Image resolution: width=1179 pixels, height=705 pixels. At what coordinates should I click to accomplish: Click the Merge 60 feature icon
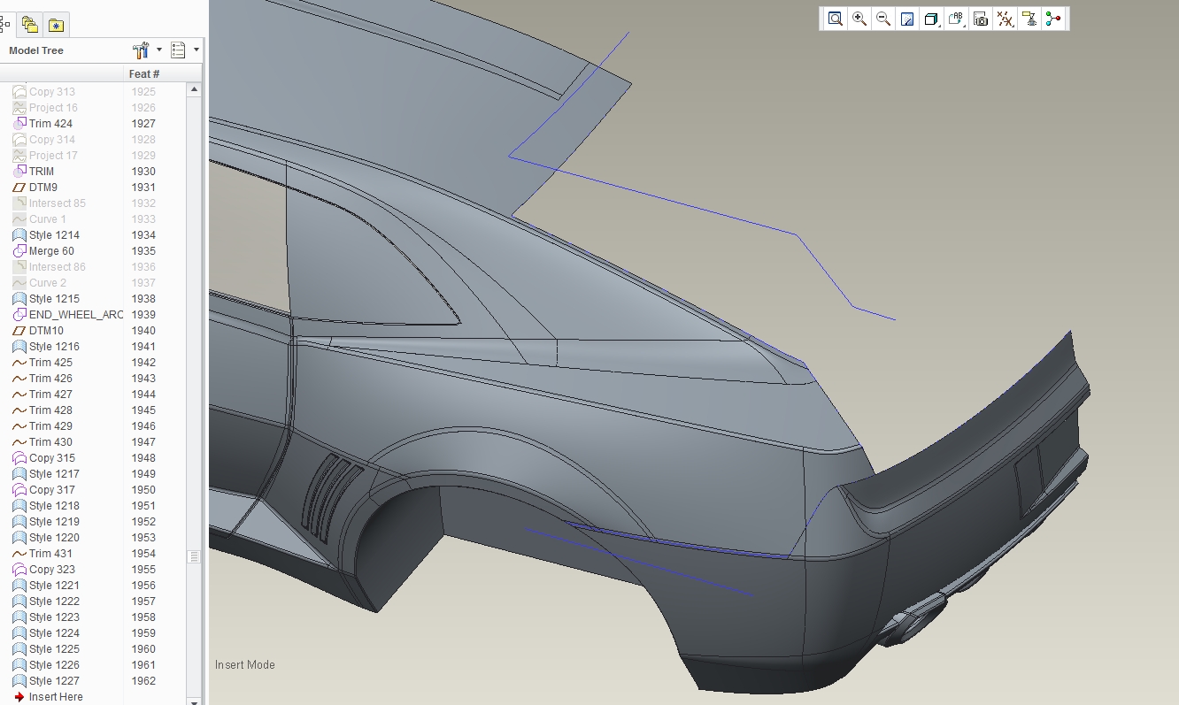pyautogui.click(x=19, y=251)
